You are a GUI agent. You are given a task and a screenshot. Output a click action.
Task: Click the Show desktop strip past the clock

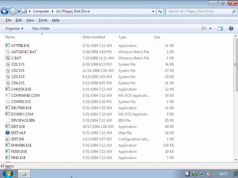click(x=235, y=174)
